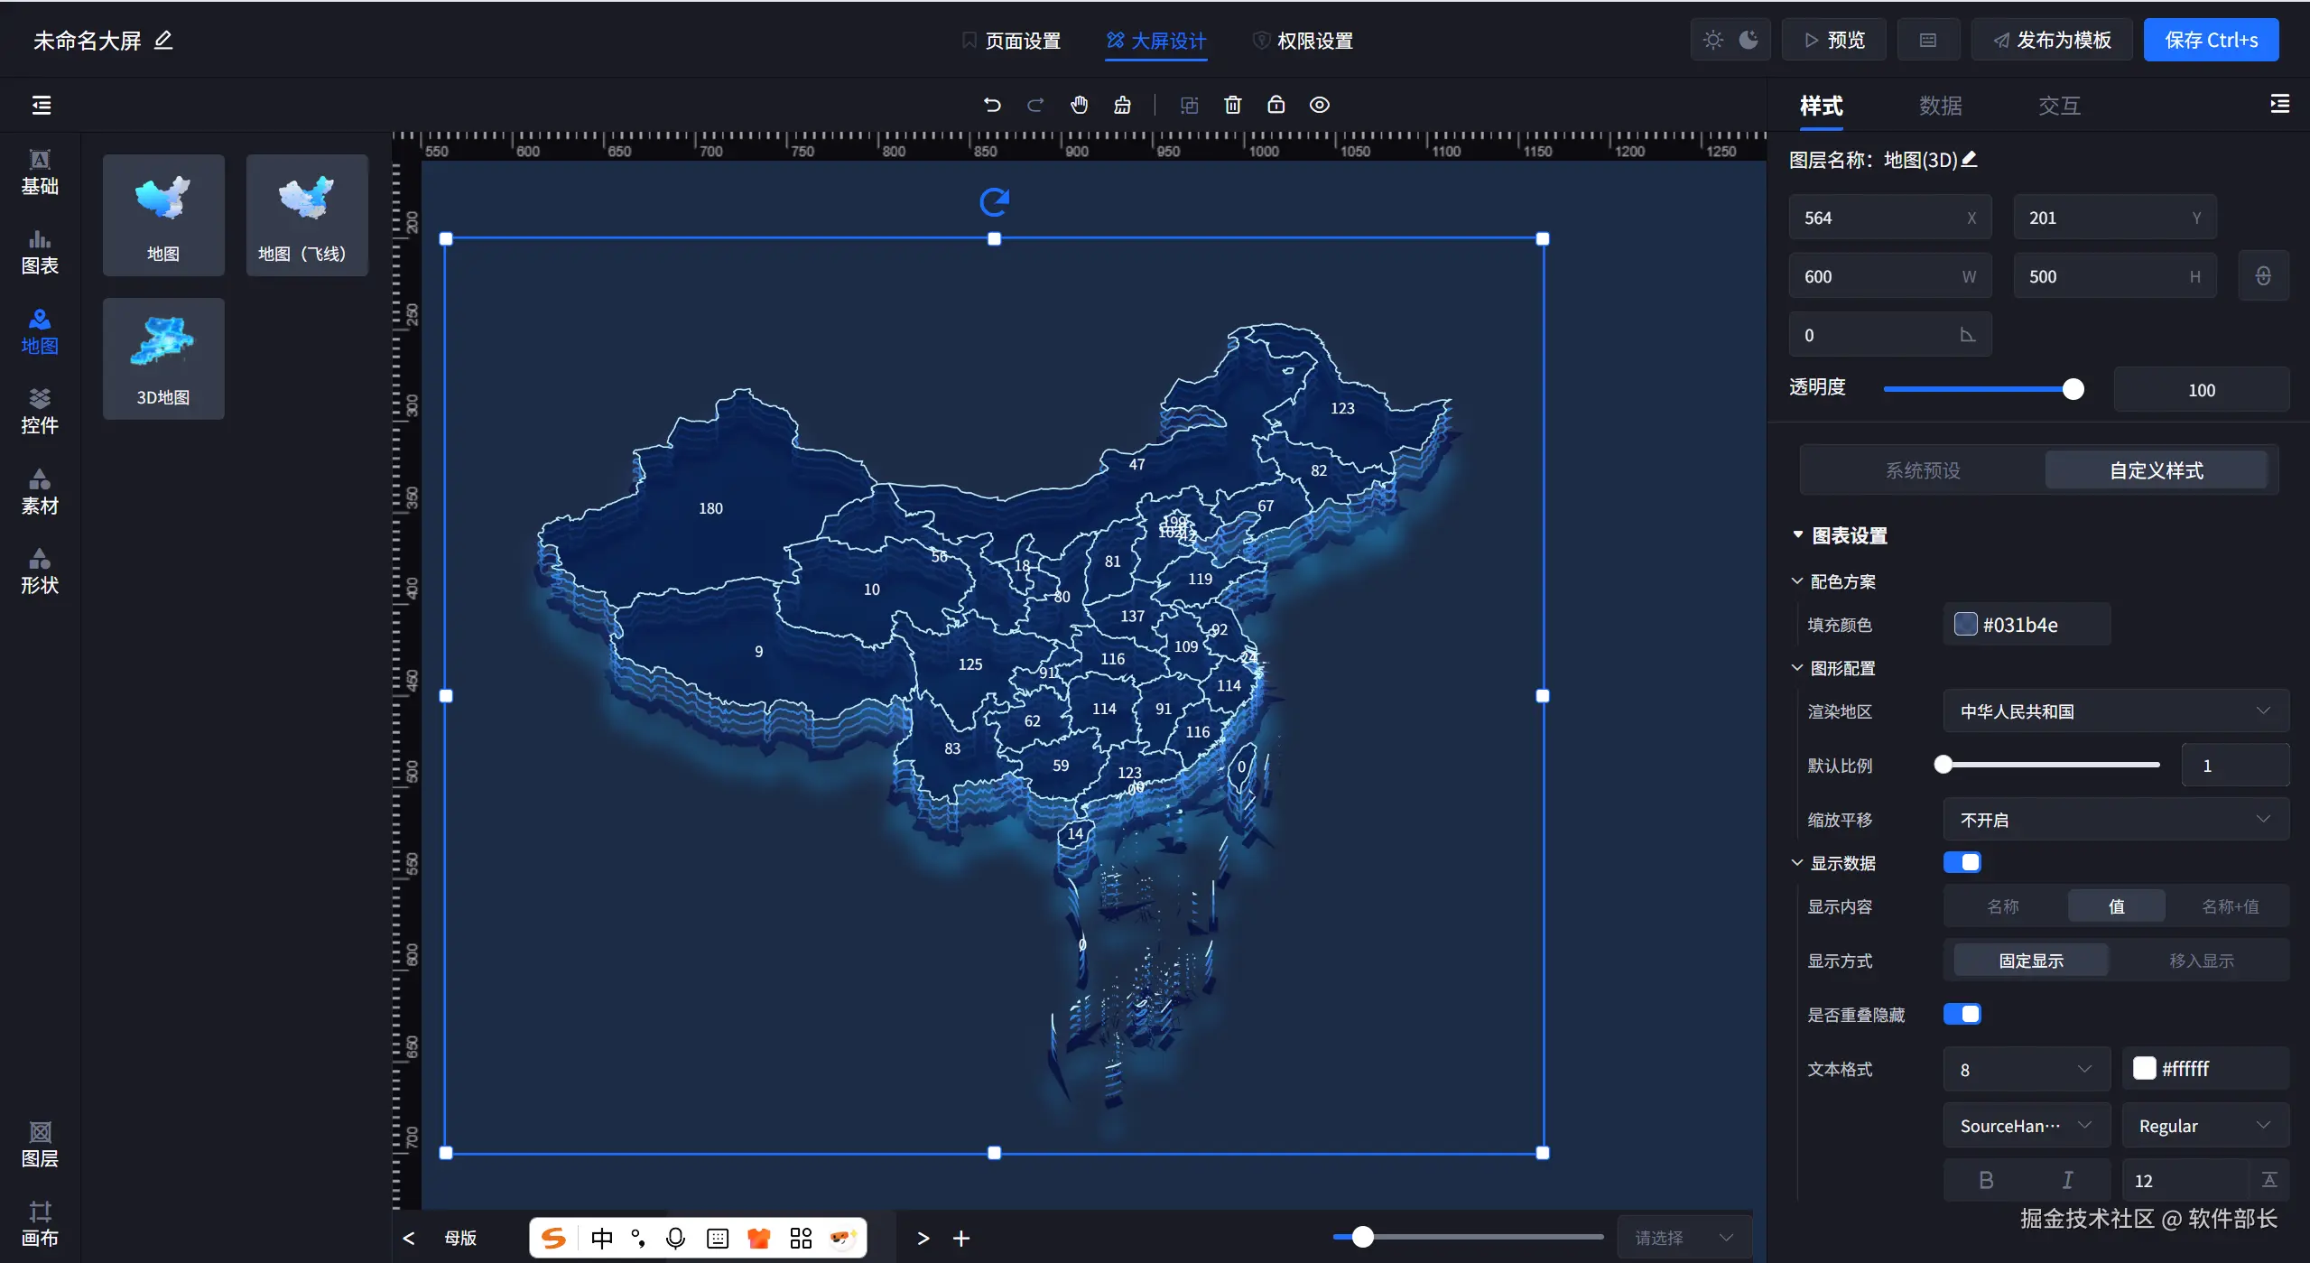This screenshot has width=2310, height=1263.
Task: Collapse the 配色方案 section
Action: point(1797,581)
